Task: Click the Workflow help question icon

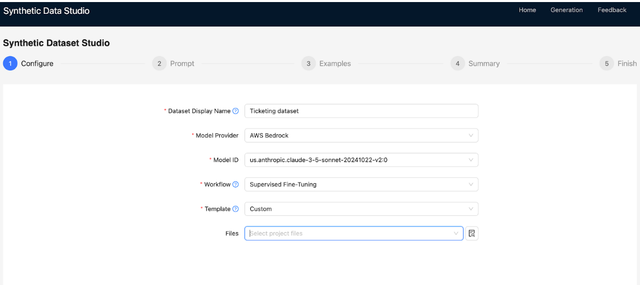Action: pos(236,185)
